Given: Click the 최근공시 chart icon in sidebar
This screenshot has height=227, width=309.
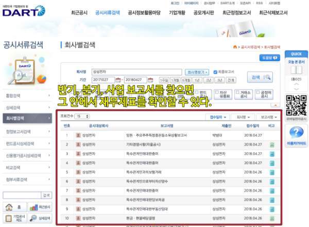Looking at the screenshot, I should 33,207.
